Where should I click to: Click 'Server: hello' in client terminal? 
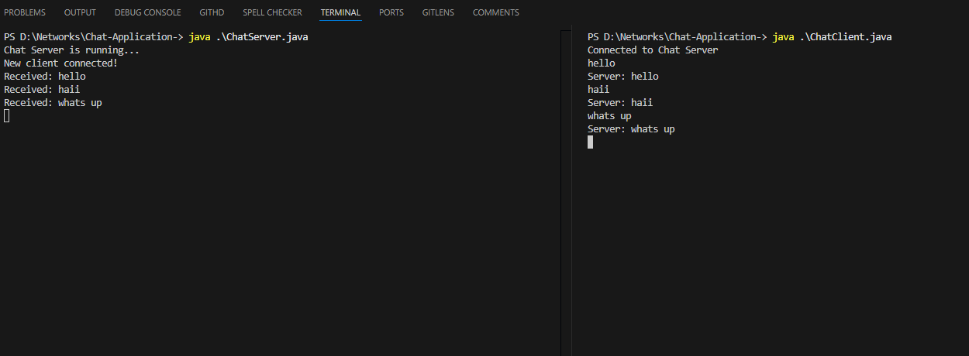tap(623, 77)
